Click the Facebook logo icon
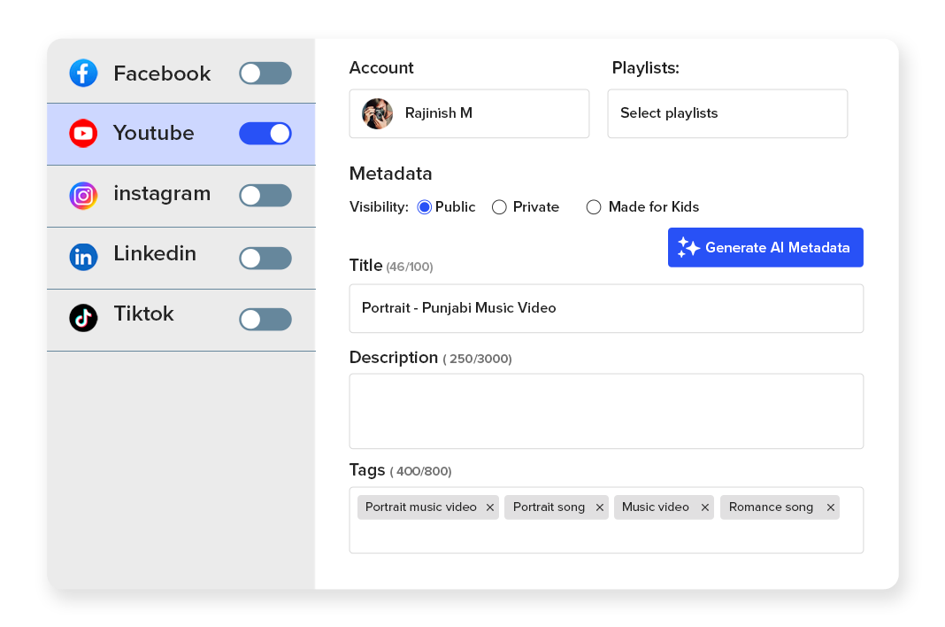 click(x=83, y=74)
